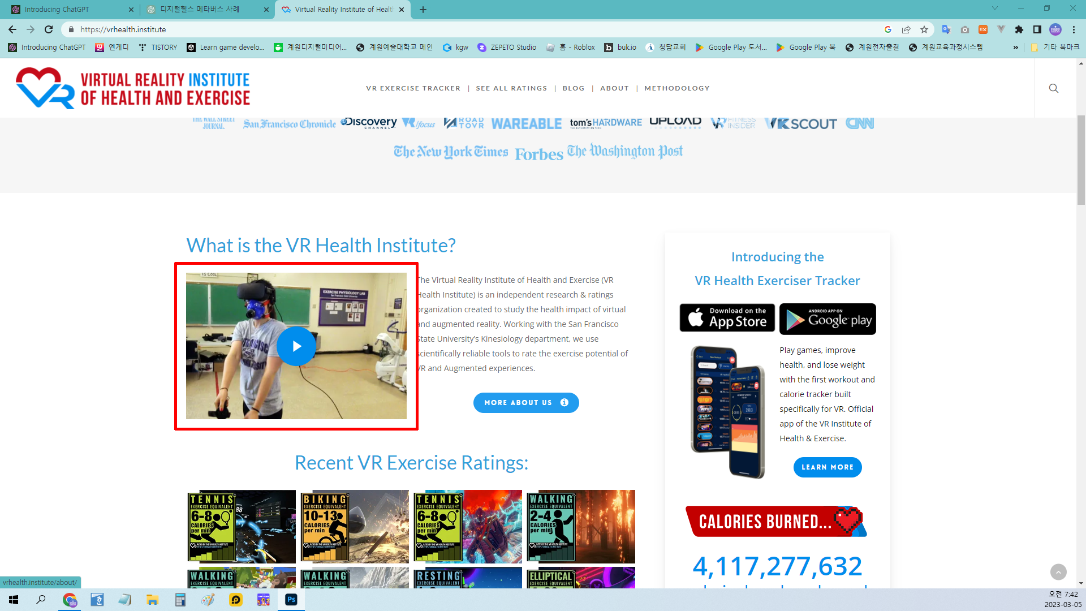
Task: Open the 홈 - Roblox bookmark
Action: pos(571,48)
